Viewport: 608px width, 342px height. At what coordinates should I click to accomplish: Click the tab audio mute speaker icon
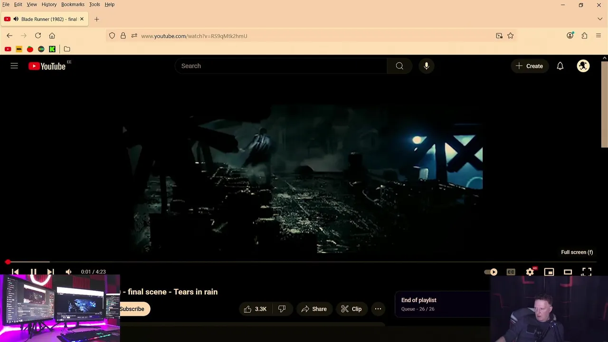click(x=16, y=19)
